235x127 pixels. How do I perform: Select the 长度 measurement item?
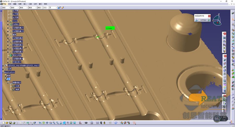[x=17, y=86]
